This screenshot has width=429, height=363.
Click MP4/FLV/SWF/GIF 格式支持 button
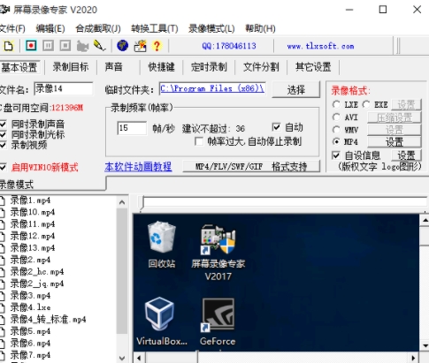tap(251, 167)
